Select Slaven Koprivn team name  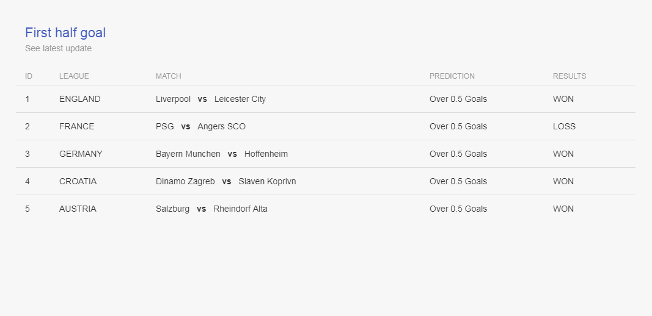(x=268, y=181)
